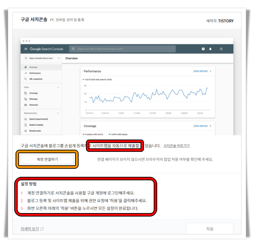Click the 적용 button
254x247 pixels.
point(210,229)
